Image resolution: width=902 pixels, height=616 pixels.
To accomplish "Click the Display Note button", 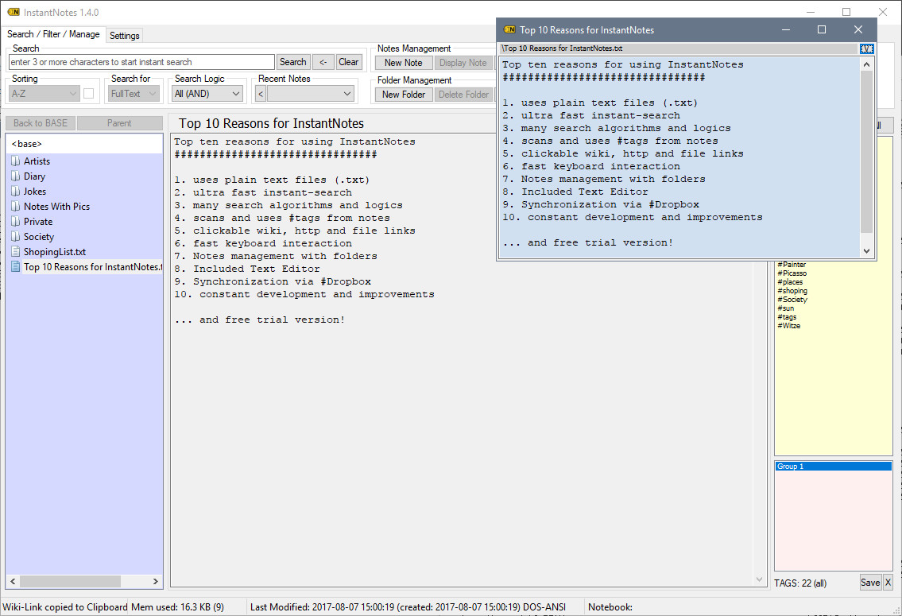I will click(x=463, y=63).
